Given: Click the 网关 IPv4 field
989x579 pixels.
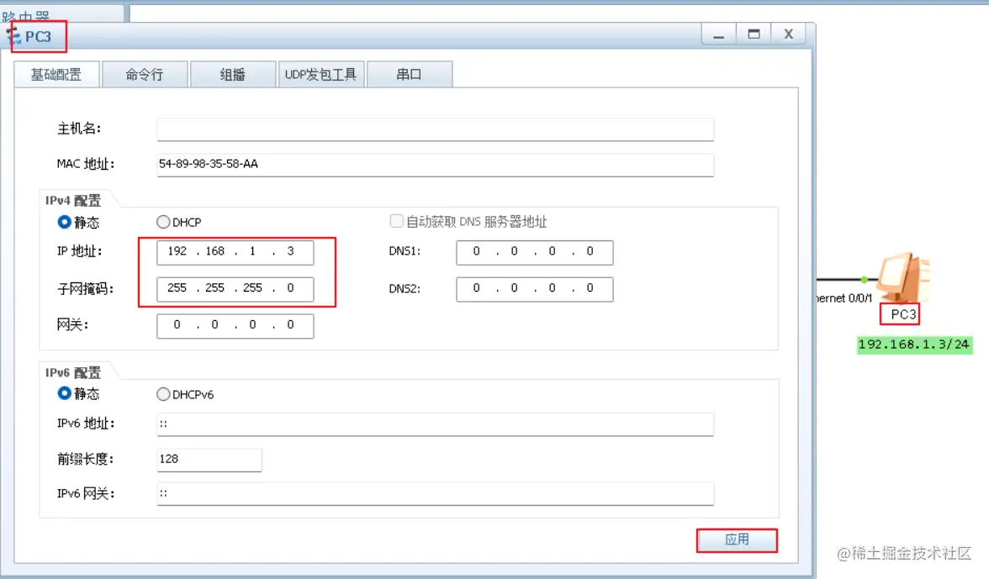Looking at the screenshot, I should (235, 326).
